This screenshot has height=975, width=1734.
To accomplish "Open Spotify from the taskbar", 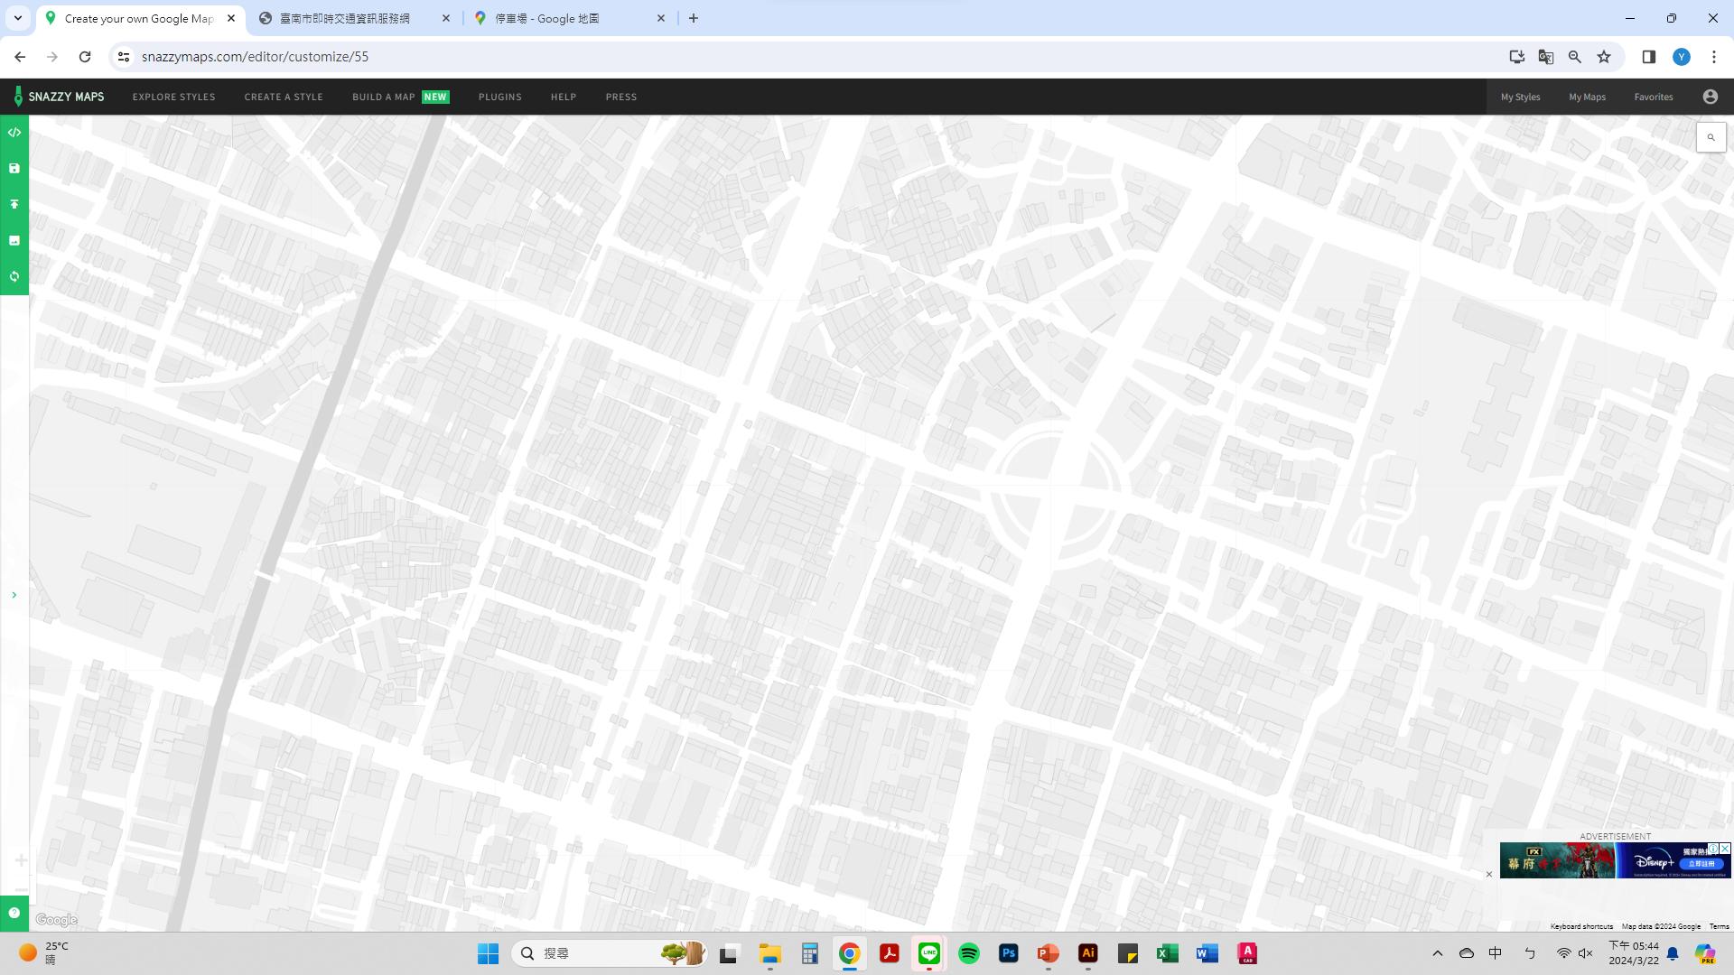I will pos(968,953).
